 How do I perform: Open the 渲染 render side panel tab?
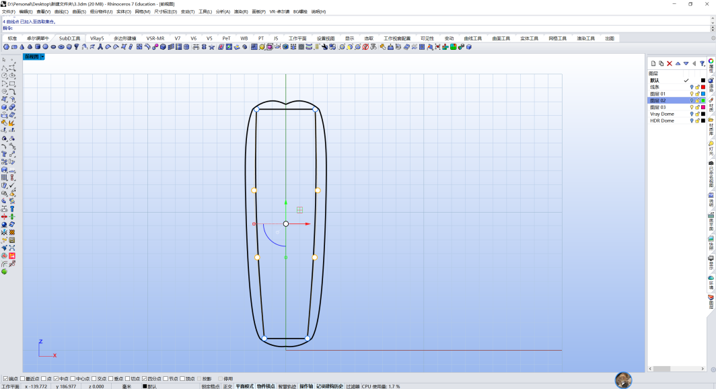pos(711,85)
